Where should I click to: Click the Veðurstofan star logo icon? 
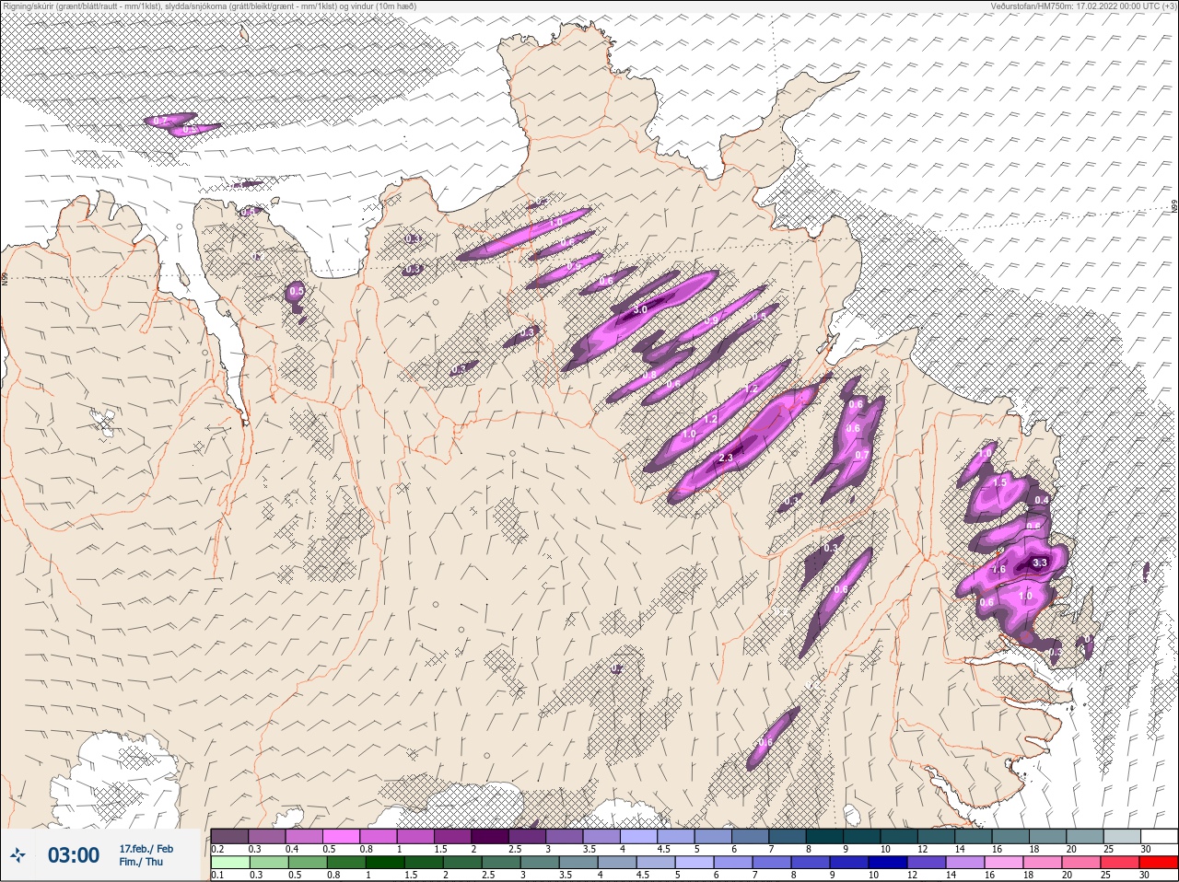18,856
